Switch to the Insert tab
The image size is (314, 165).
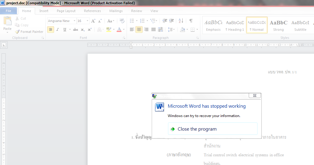pos(44,11)
